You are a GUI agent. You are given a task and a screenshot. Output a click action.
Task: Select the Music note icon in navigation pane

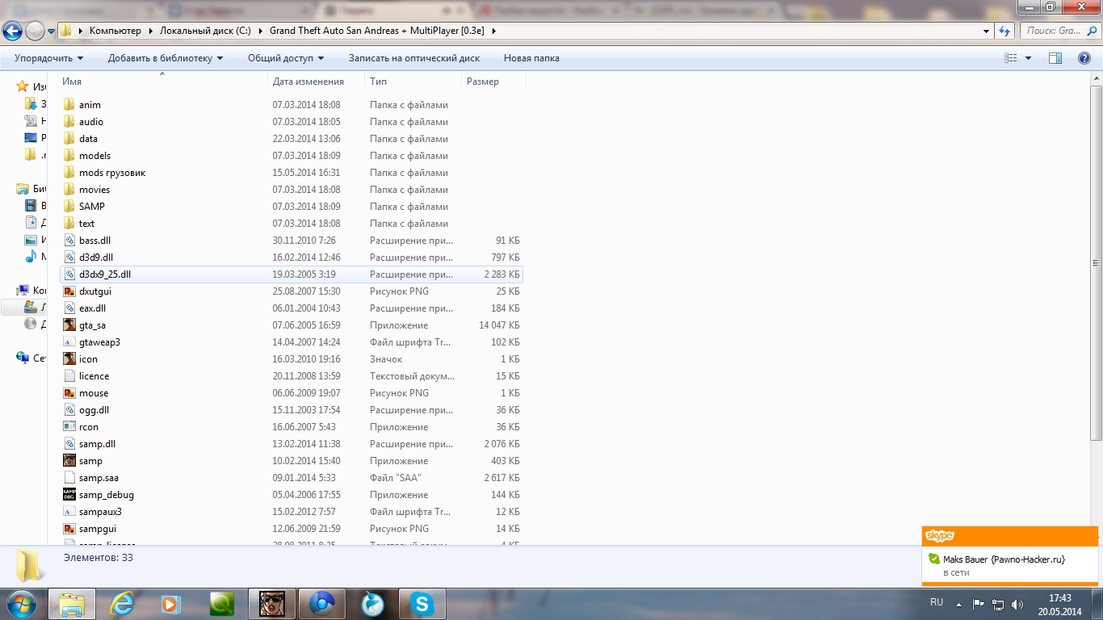pyautogui.click(x=31, y=257)
